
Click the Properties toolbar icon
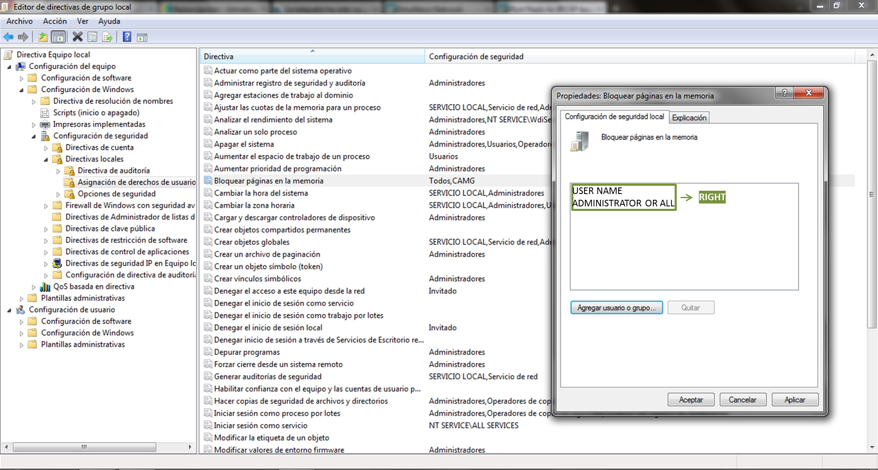(93, 37)
